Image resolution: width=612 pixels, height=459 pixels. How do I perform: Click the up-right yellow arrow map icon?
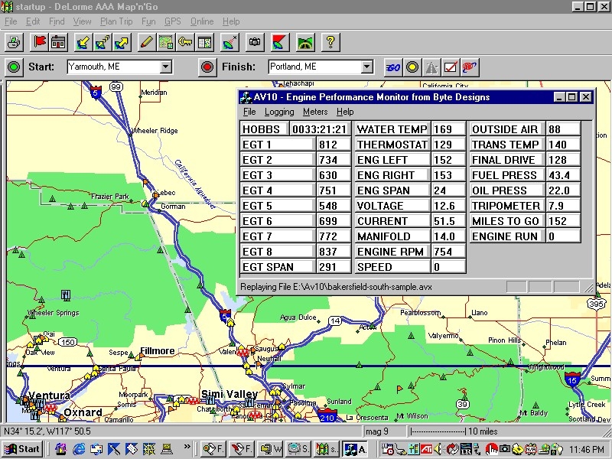(x=122, y=42)
